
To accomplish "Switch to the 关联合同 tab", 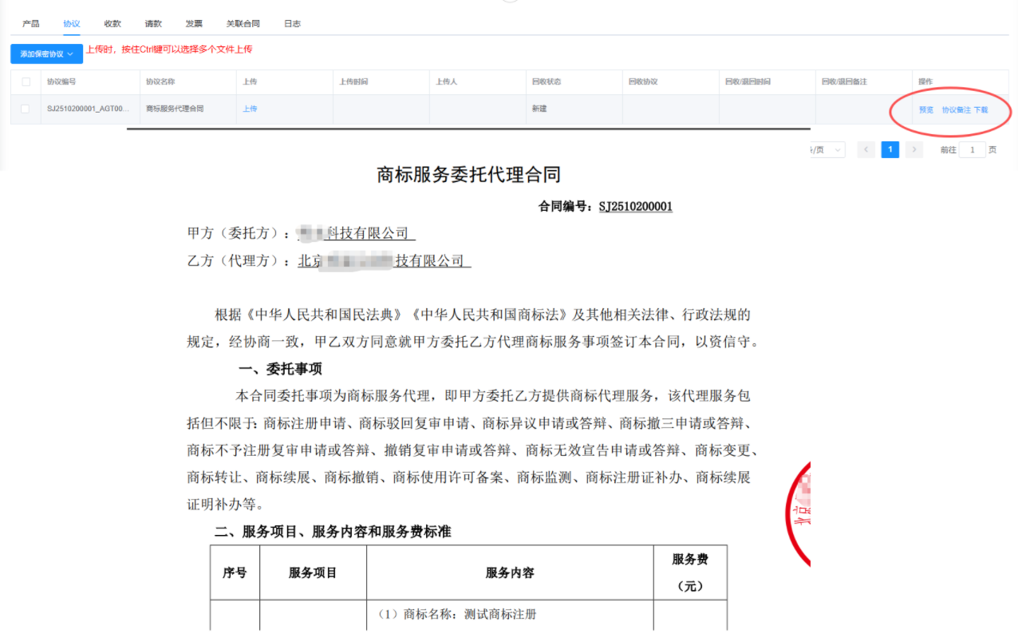I will point(243,23).
